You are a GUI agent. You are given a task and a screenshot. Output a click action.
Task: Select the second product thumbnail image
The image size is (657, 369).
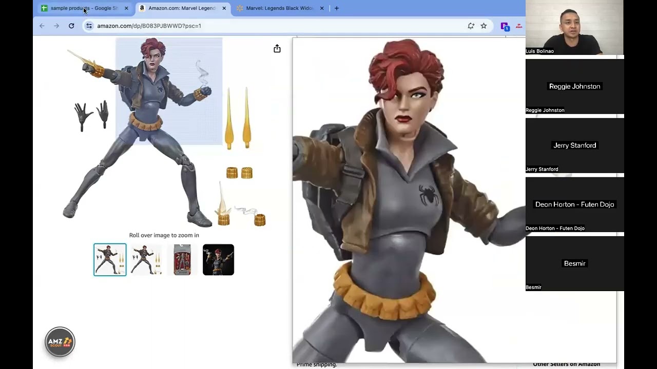146,260
